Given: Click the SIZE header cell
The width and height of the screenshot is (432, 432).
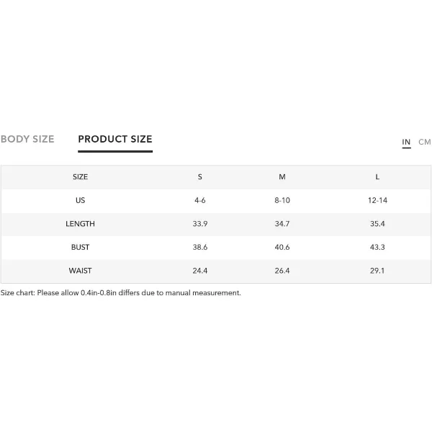Looking at the screenshot, I should click(80, 177).
